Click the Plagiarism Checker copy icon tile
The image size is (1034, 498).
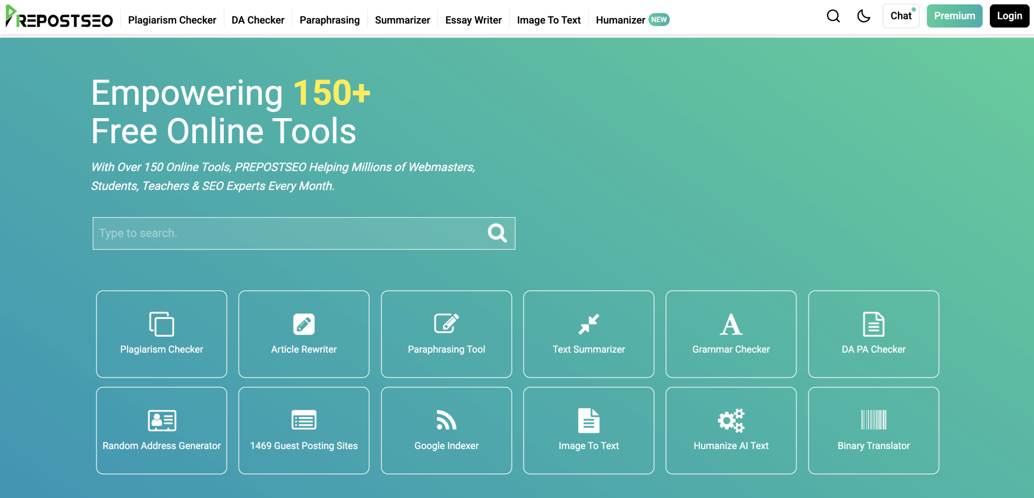[x=162, y=324]
